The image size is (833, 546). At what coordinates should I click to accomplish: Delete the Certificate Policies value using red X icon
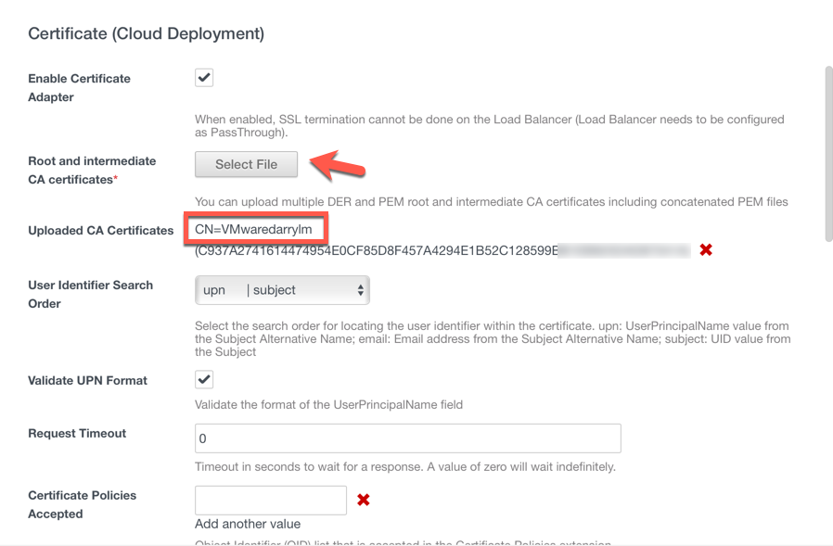point(362,500)
